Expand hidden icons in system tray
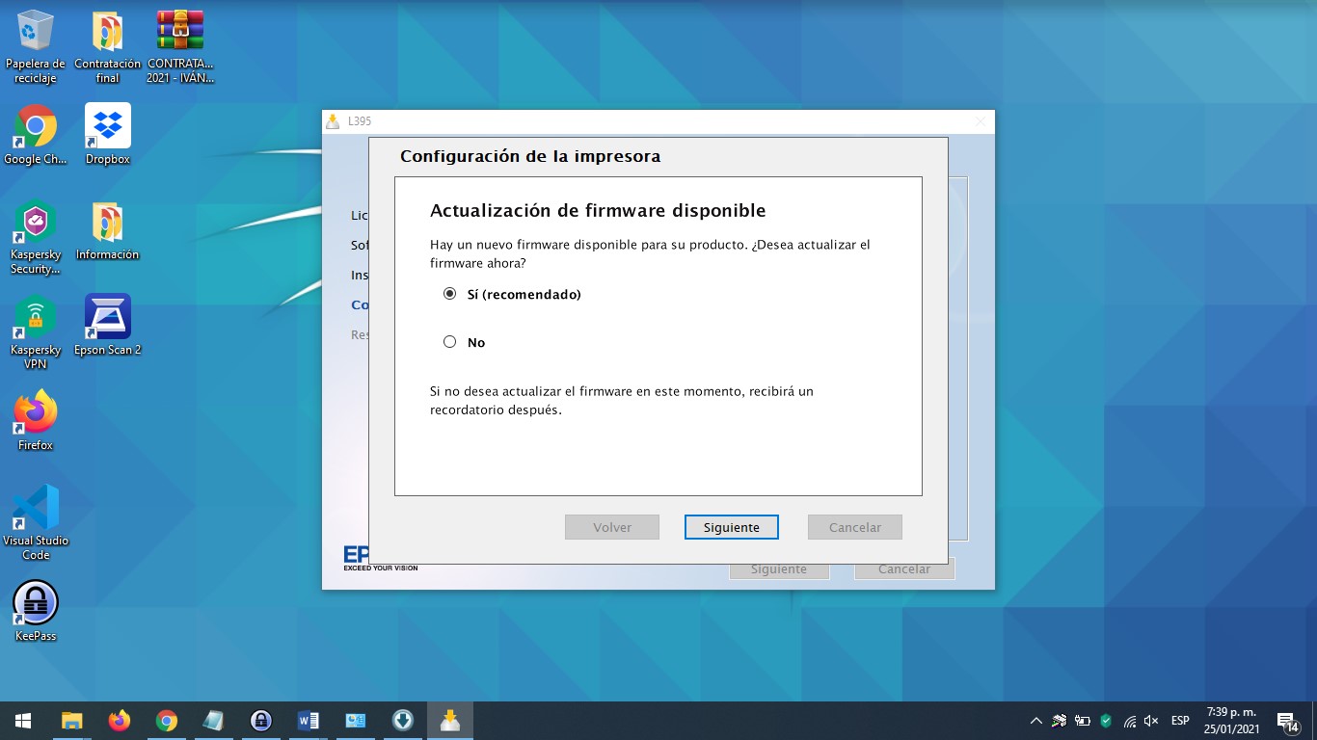 click(1035, 720)
